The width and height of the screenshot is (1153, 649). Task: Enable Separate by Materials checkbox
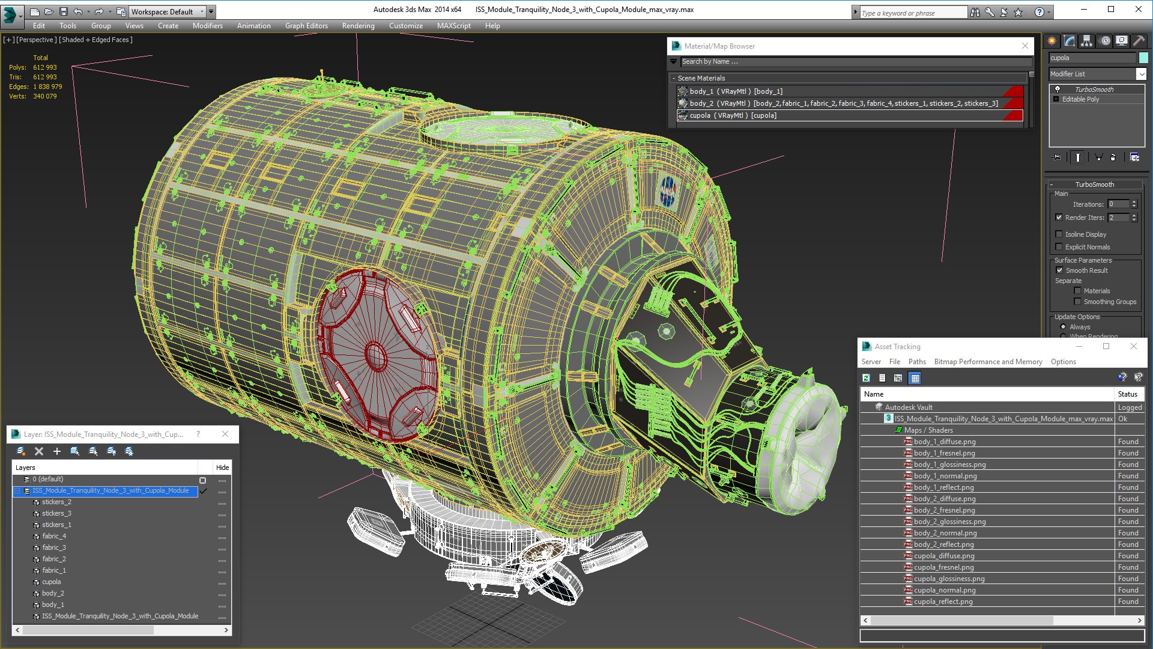1077,291
